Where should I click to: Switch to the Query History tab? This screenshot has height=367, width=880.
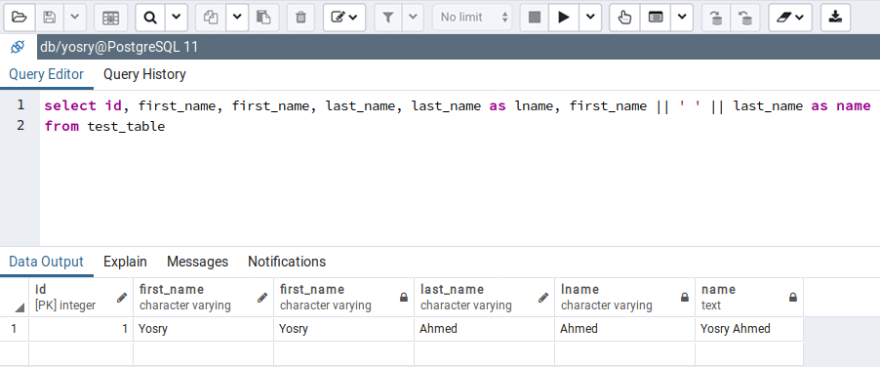pos(144,74)
